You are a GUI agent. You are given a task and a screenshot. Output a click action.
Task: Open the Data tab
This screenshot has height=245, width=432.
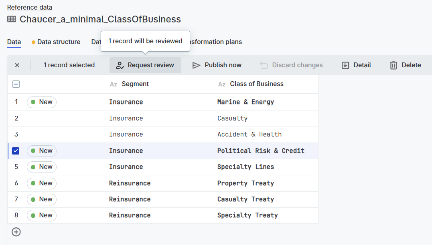pyautogui.click(x=14, y=42)
